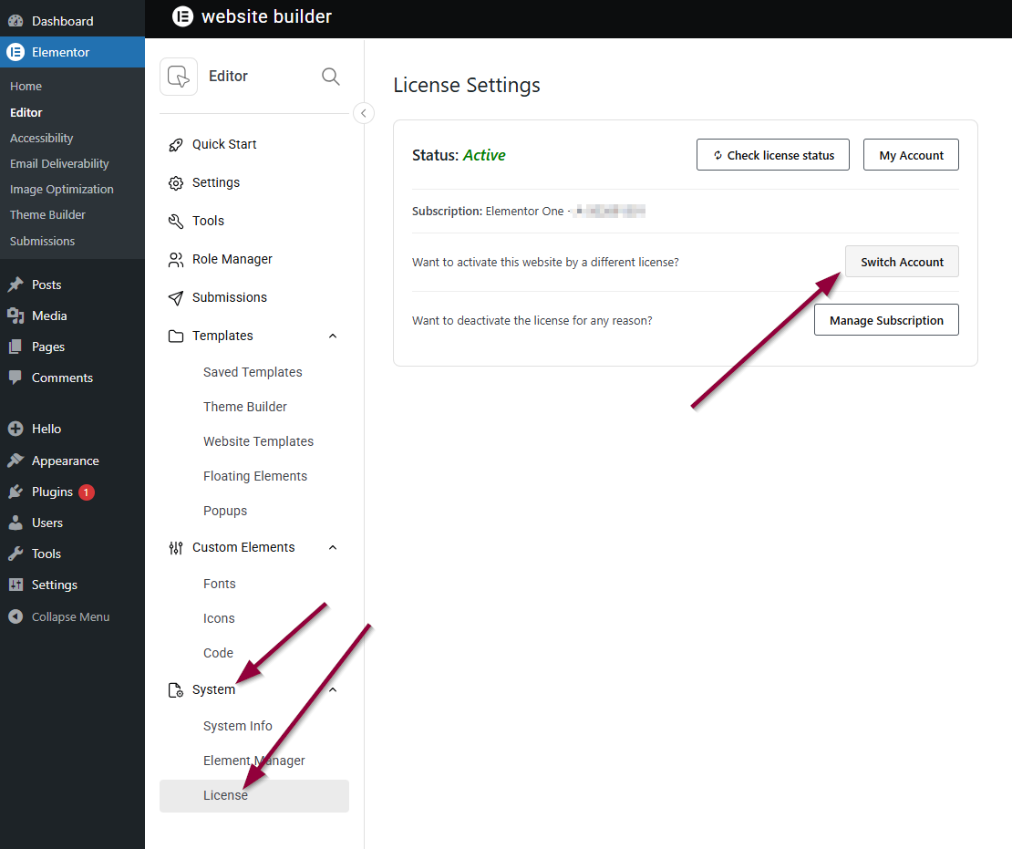Viewport: 1012px width, 849px height.
Task: Click Collapse Menu in WordPress sidebar
Action: coord(70,616)
